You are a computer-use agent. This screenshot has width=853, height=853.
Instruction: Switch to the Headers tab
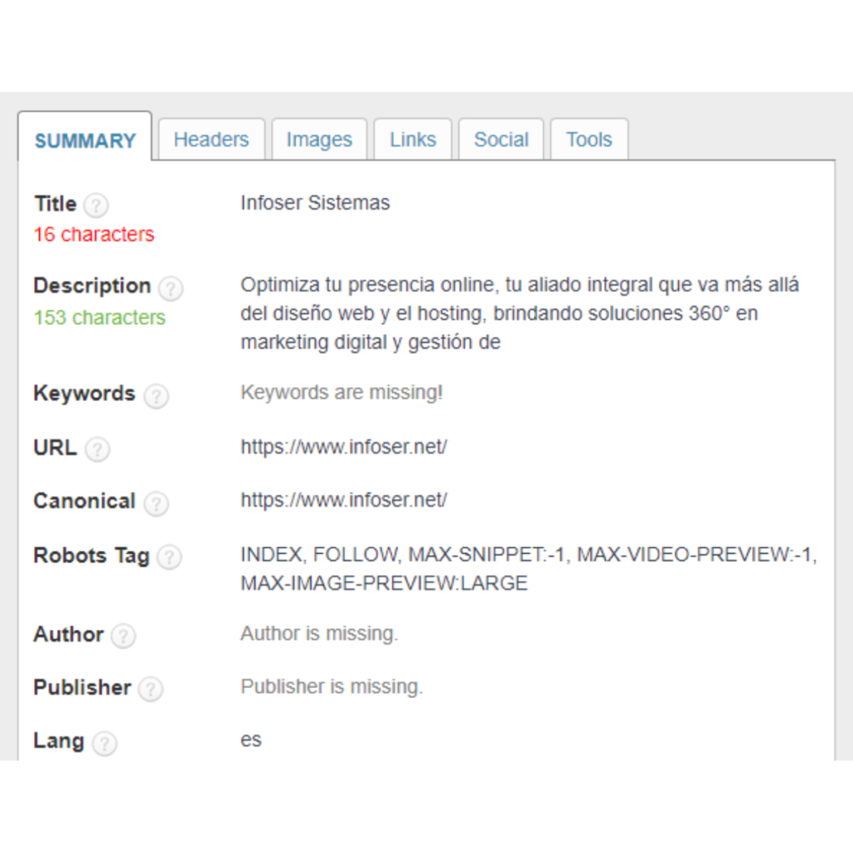coord(212,139)
